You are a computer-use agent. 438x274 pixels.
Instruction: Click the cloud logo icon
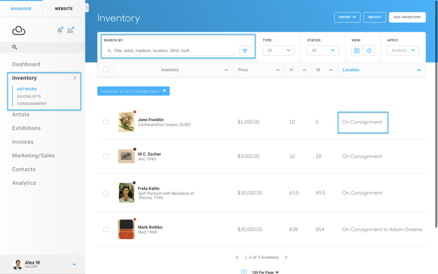coord(18,30)
